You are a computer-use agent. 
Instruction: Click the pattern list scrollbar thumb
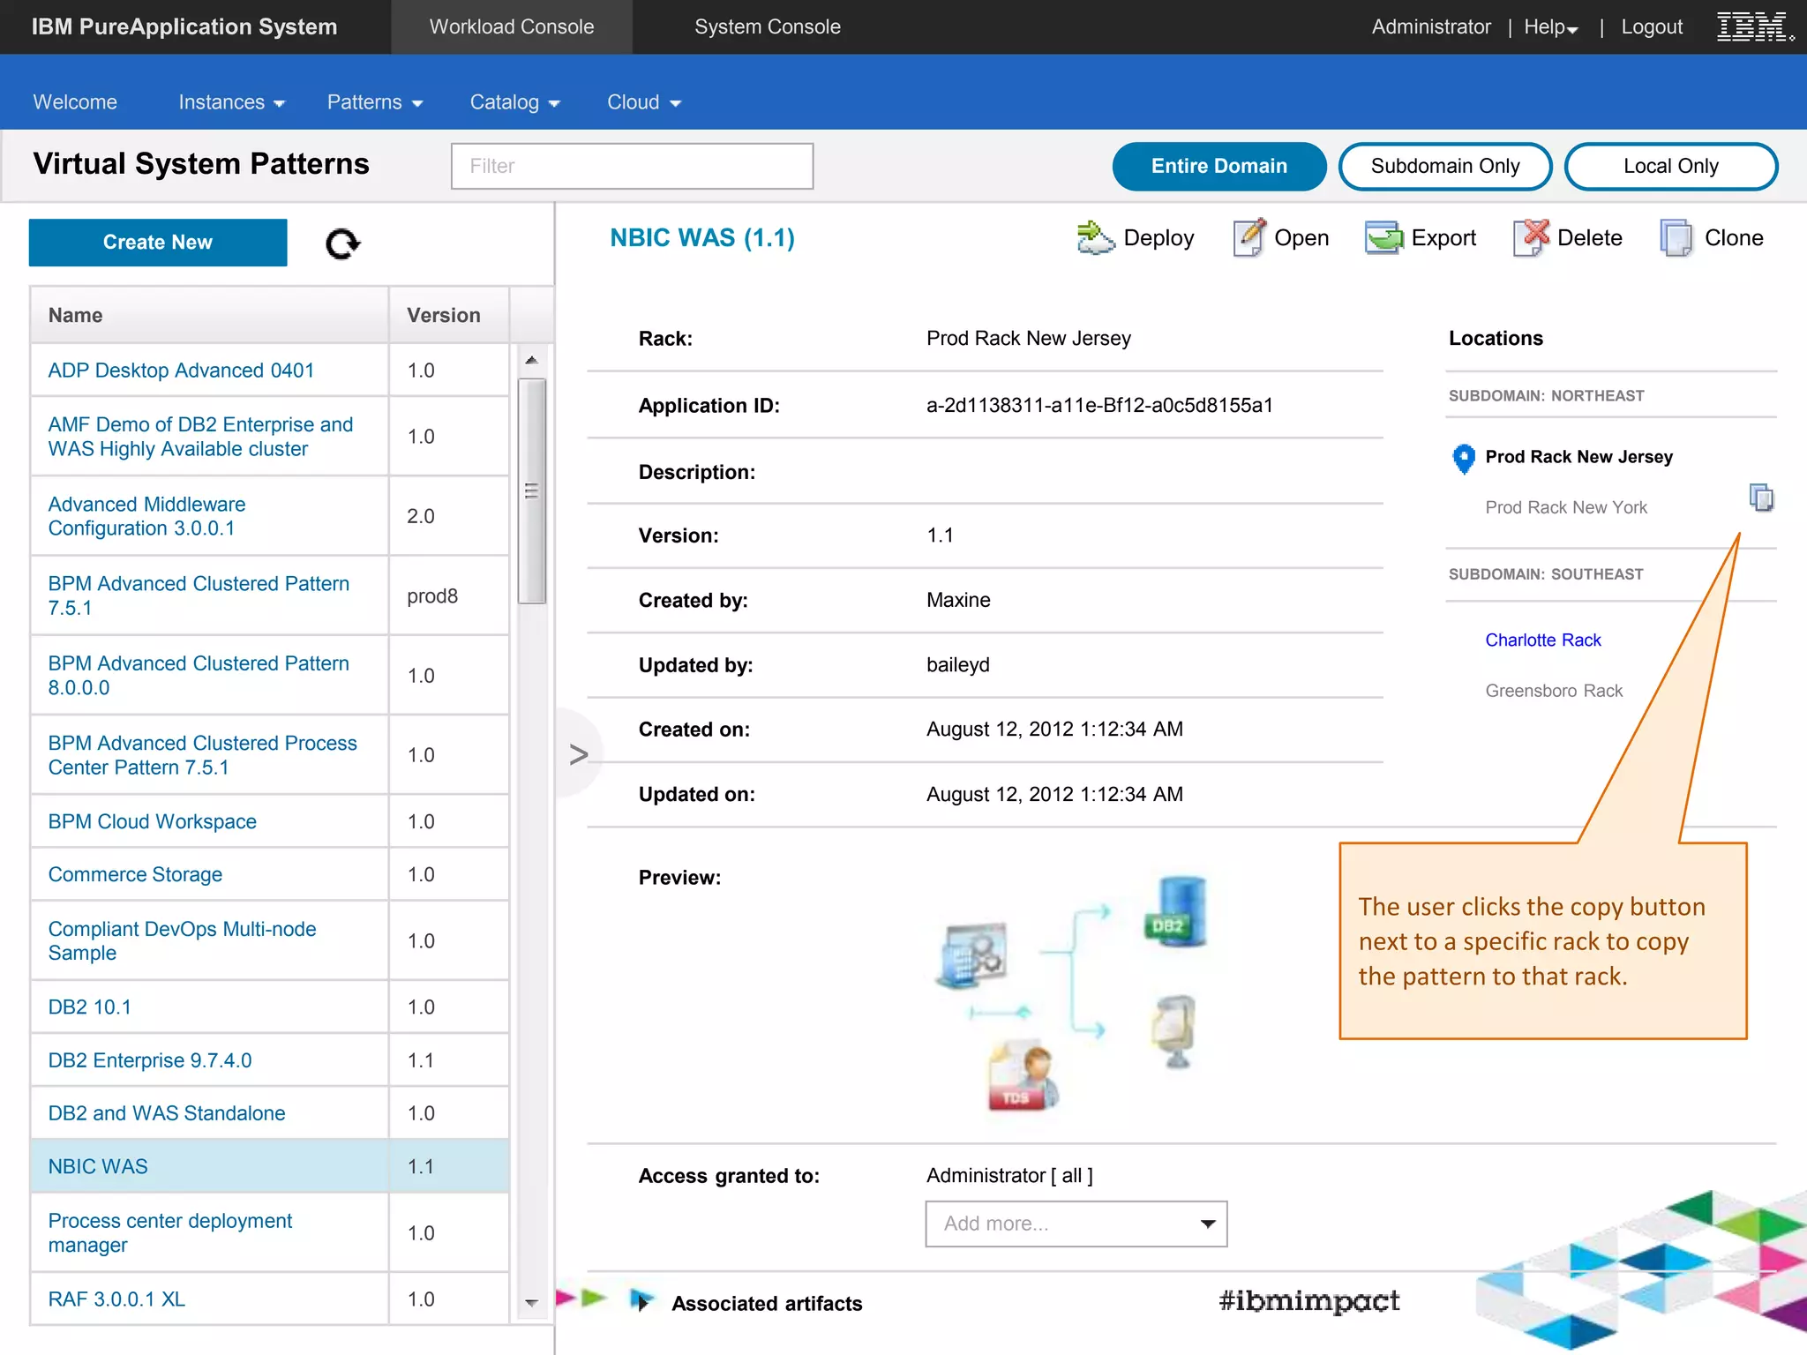point(531,491)
